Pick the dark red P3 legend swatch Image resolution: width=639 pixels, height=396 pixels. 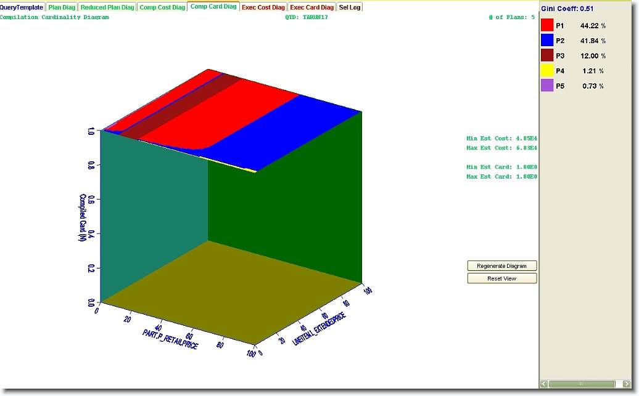click(x=547, y=55)
